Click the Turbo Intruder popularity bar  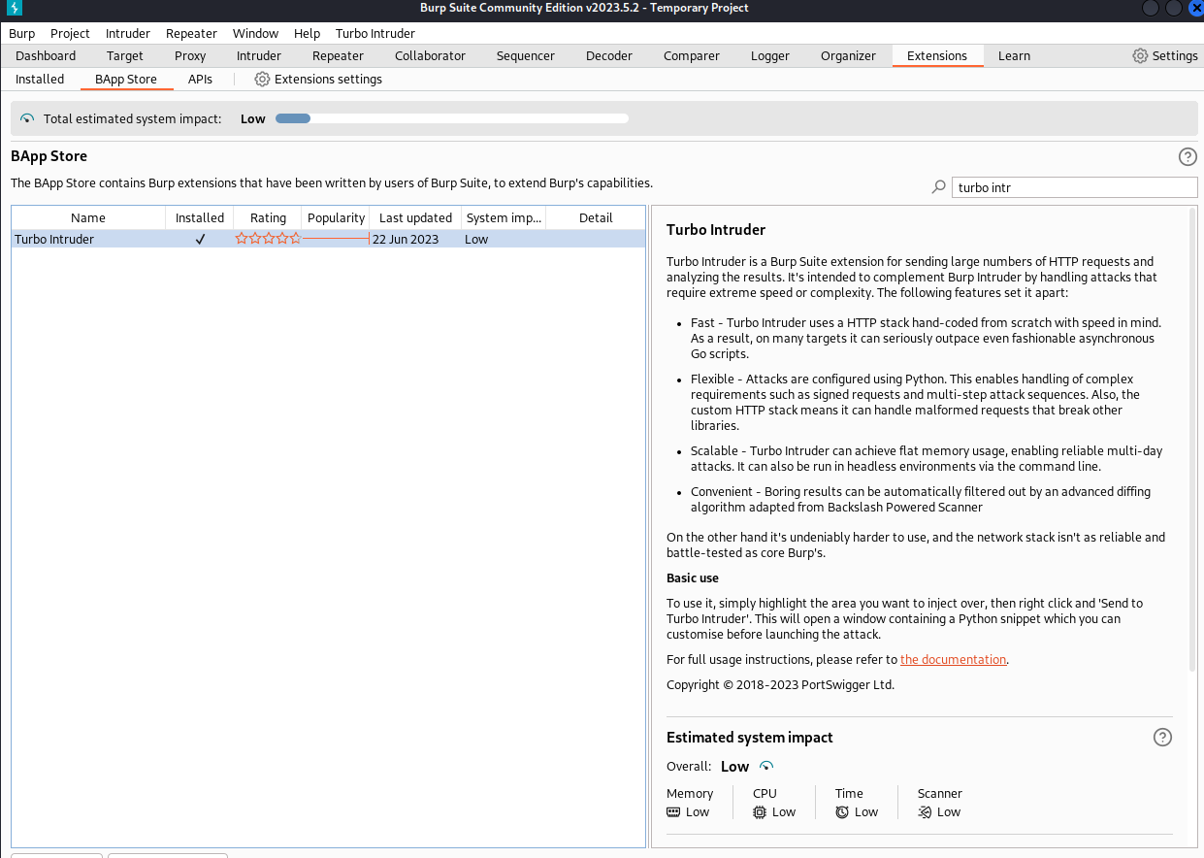pyautogui.click(x=336, y=239)
